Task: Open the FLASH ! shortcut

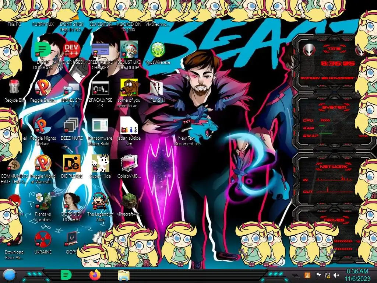Action: click(x=158, y=88)
